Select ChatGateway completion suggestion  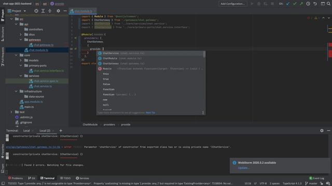(x=150, y=64)
